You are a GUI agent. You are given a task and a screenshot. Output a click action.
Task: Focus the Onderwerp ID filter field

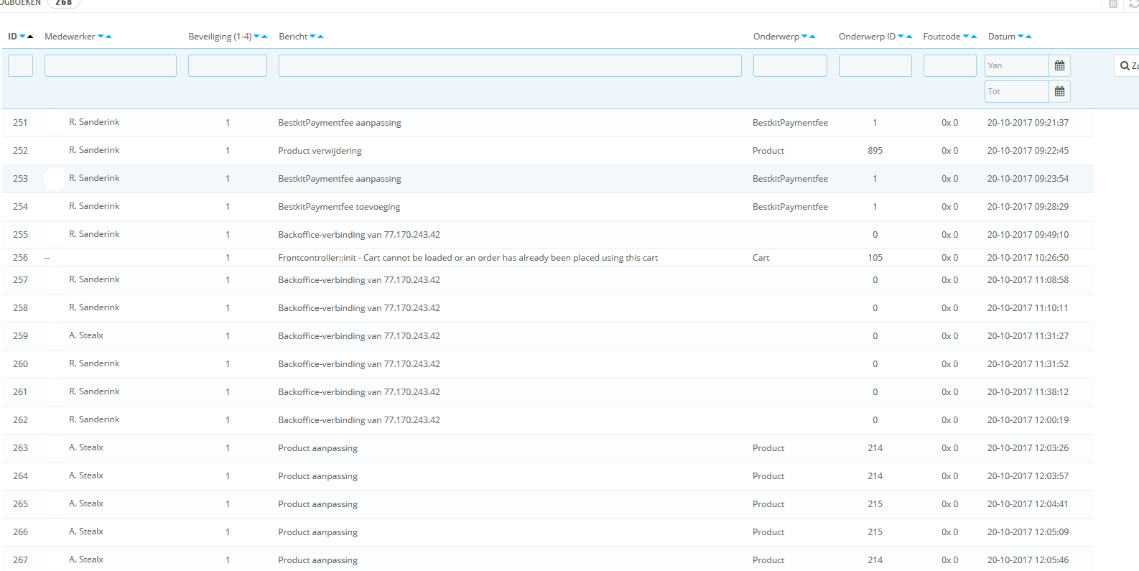click(875, 65)
